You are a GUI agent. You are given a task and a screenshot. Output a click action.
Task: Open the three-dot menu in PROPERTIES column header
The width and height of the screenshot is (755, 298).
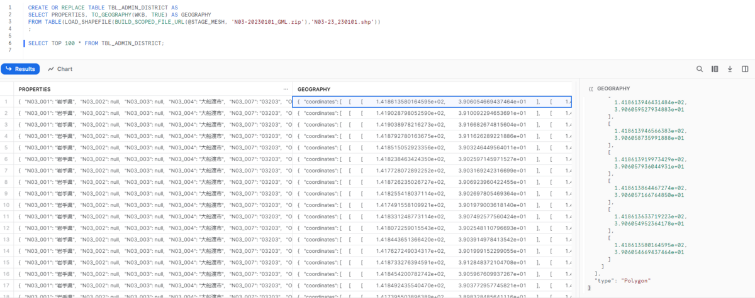click(x=286, y=89)
